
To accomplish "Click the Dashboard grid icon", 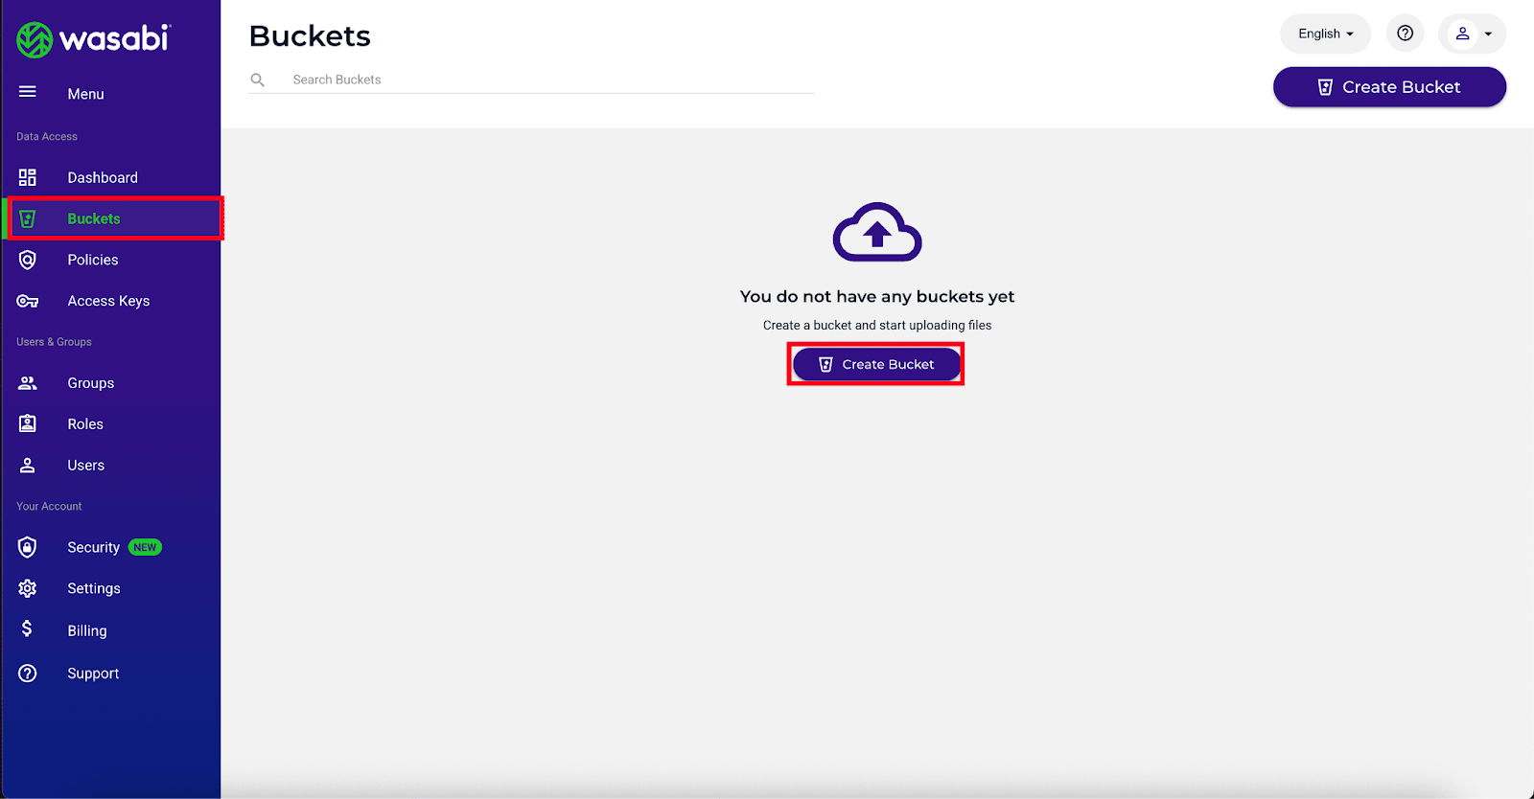I will (x=28, y=177).
